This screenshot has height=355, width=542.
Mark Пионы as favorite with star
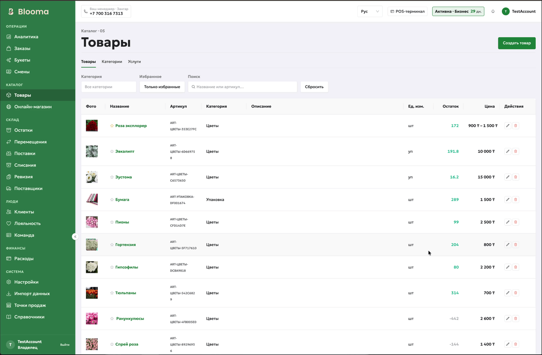[x=112, y=222]
